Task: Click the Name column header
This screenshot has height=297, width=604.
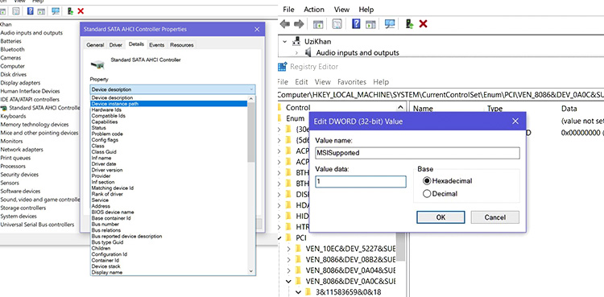Action: coord(423,109)
